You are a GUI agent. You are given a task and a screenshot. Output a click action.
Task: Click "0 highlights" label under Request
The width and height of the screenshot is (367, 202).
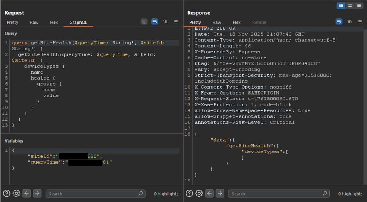pos(166,194)
